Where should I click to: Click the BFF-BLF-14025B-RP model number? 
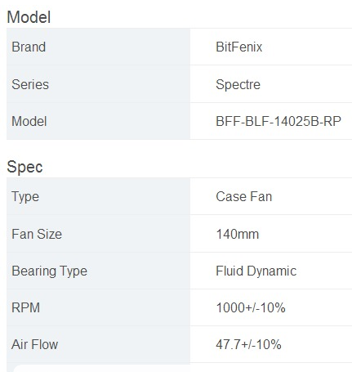coord(278,121)
